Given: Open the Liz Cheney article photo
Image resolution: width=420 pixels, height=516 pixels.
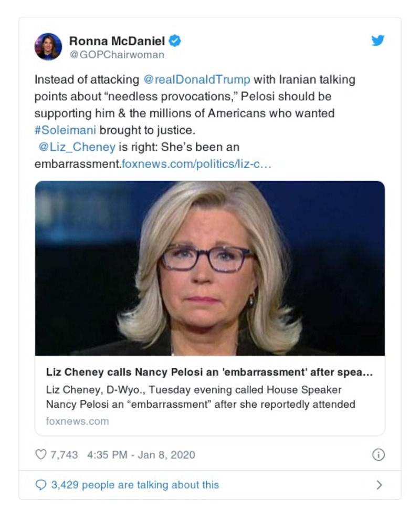Looking at the screenshot, I should pyautogui.click(x=209, y=268).
